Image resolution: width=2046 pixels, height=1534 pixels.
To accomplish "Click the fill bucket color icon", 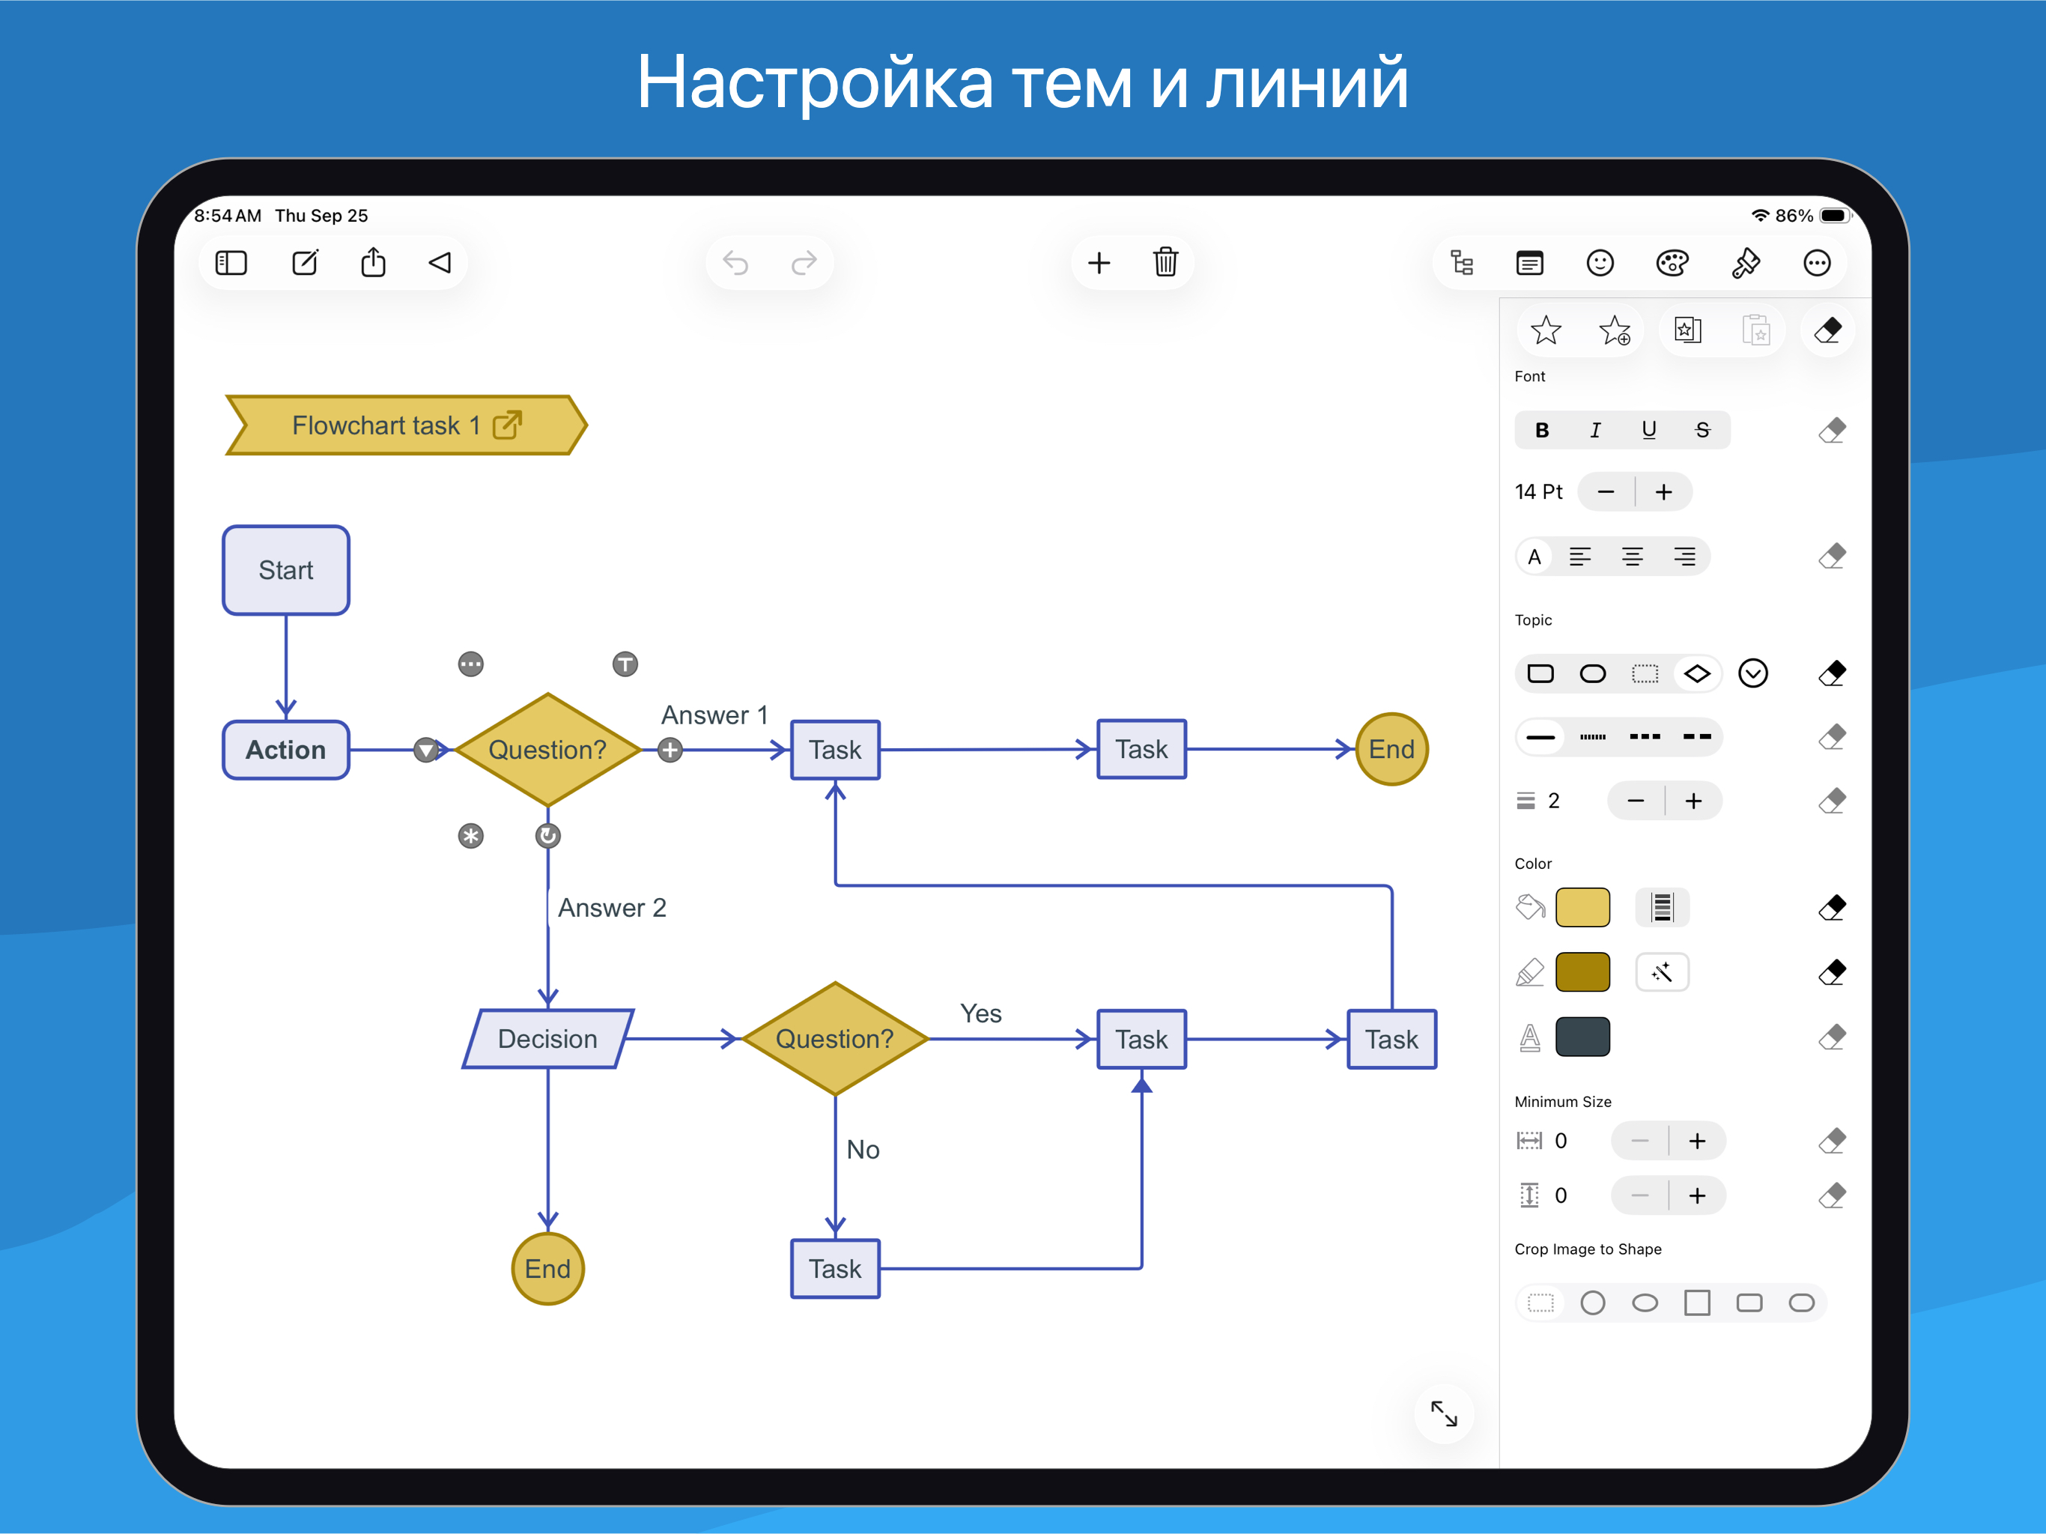I will tap(1530, 908).
